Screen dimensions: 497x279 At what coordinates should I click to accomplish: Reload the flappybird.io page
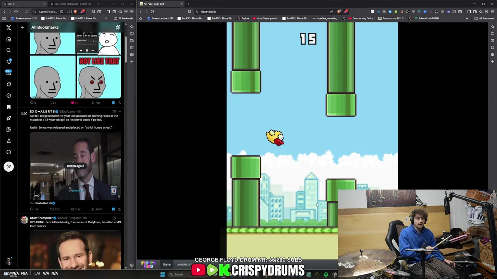click(152, 12)
